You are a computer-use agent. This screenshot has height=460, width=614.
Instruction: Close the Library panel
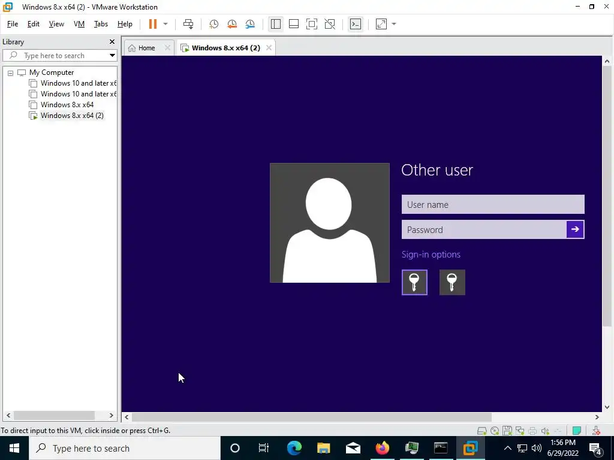(112, 41)
